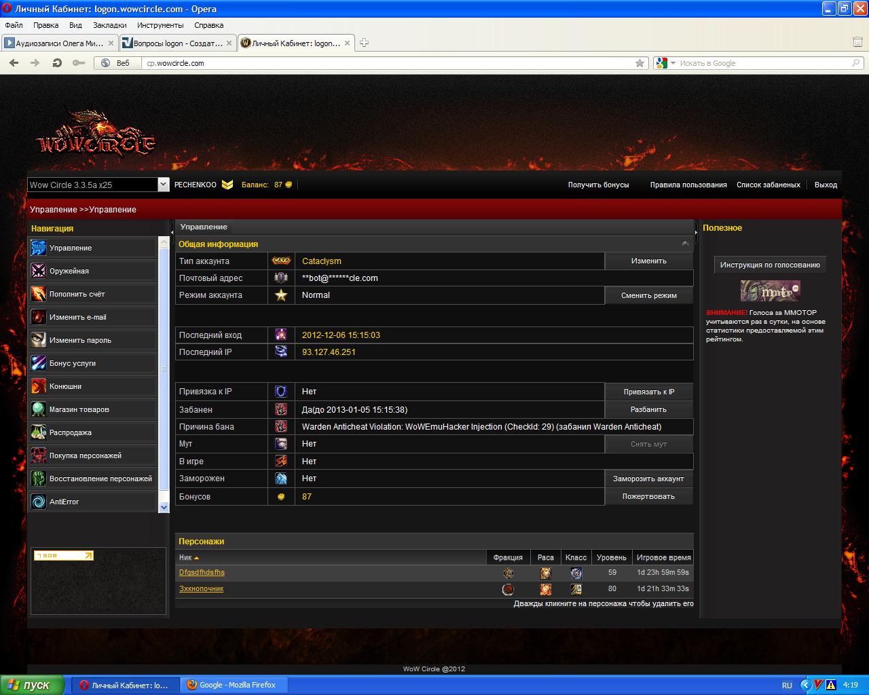Open Изменить e-mail icon
The height and width of the screenshot is (695, 869).
click(39, 317)
